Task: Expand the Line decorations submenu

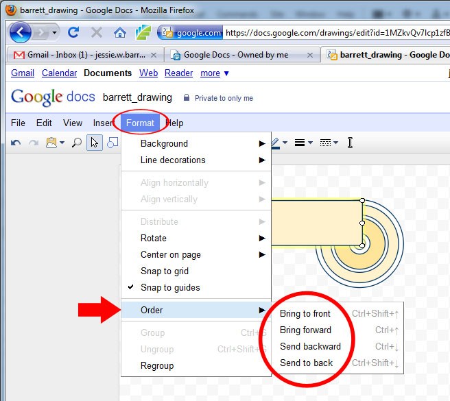Action: point(196,160)
